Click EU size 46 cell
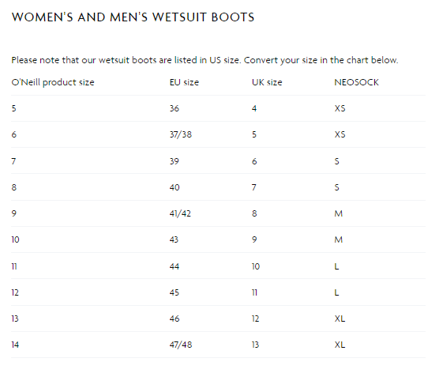The width and height of the screenshot is (439, 377). [x=174, y=319]
